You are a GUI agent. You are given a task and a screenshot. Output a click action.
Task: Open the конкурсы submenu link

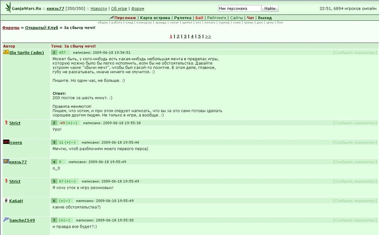(x=144, y=22)
